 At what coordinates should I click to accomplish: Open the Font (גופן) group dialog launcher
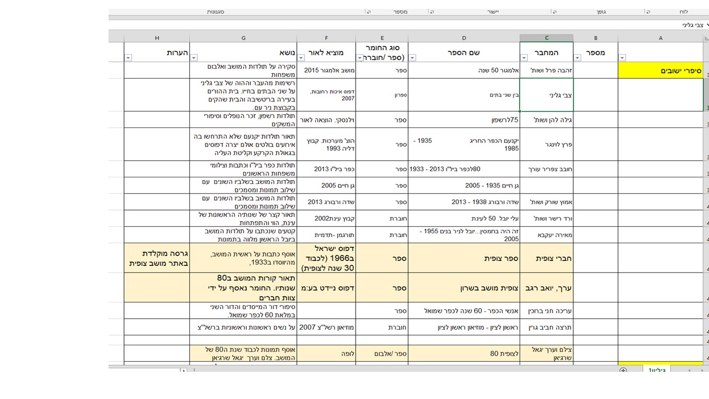point(554,12)
